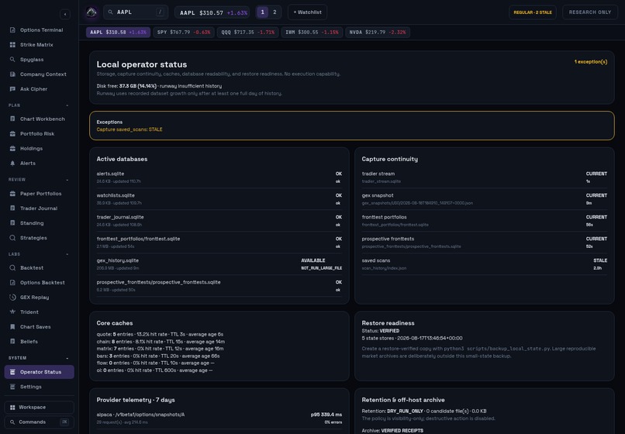Open the Strike Matrix grid icon
Viewport: 625px width, 434px height.
[x=12, y=45]
